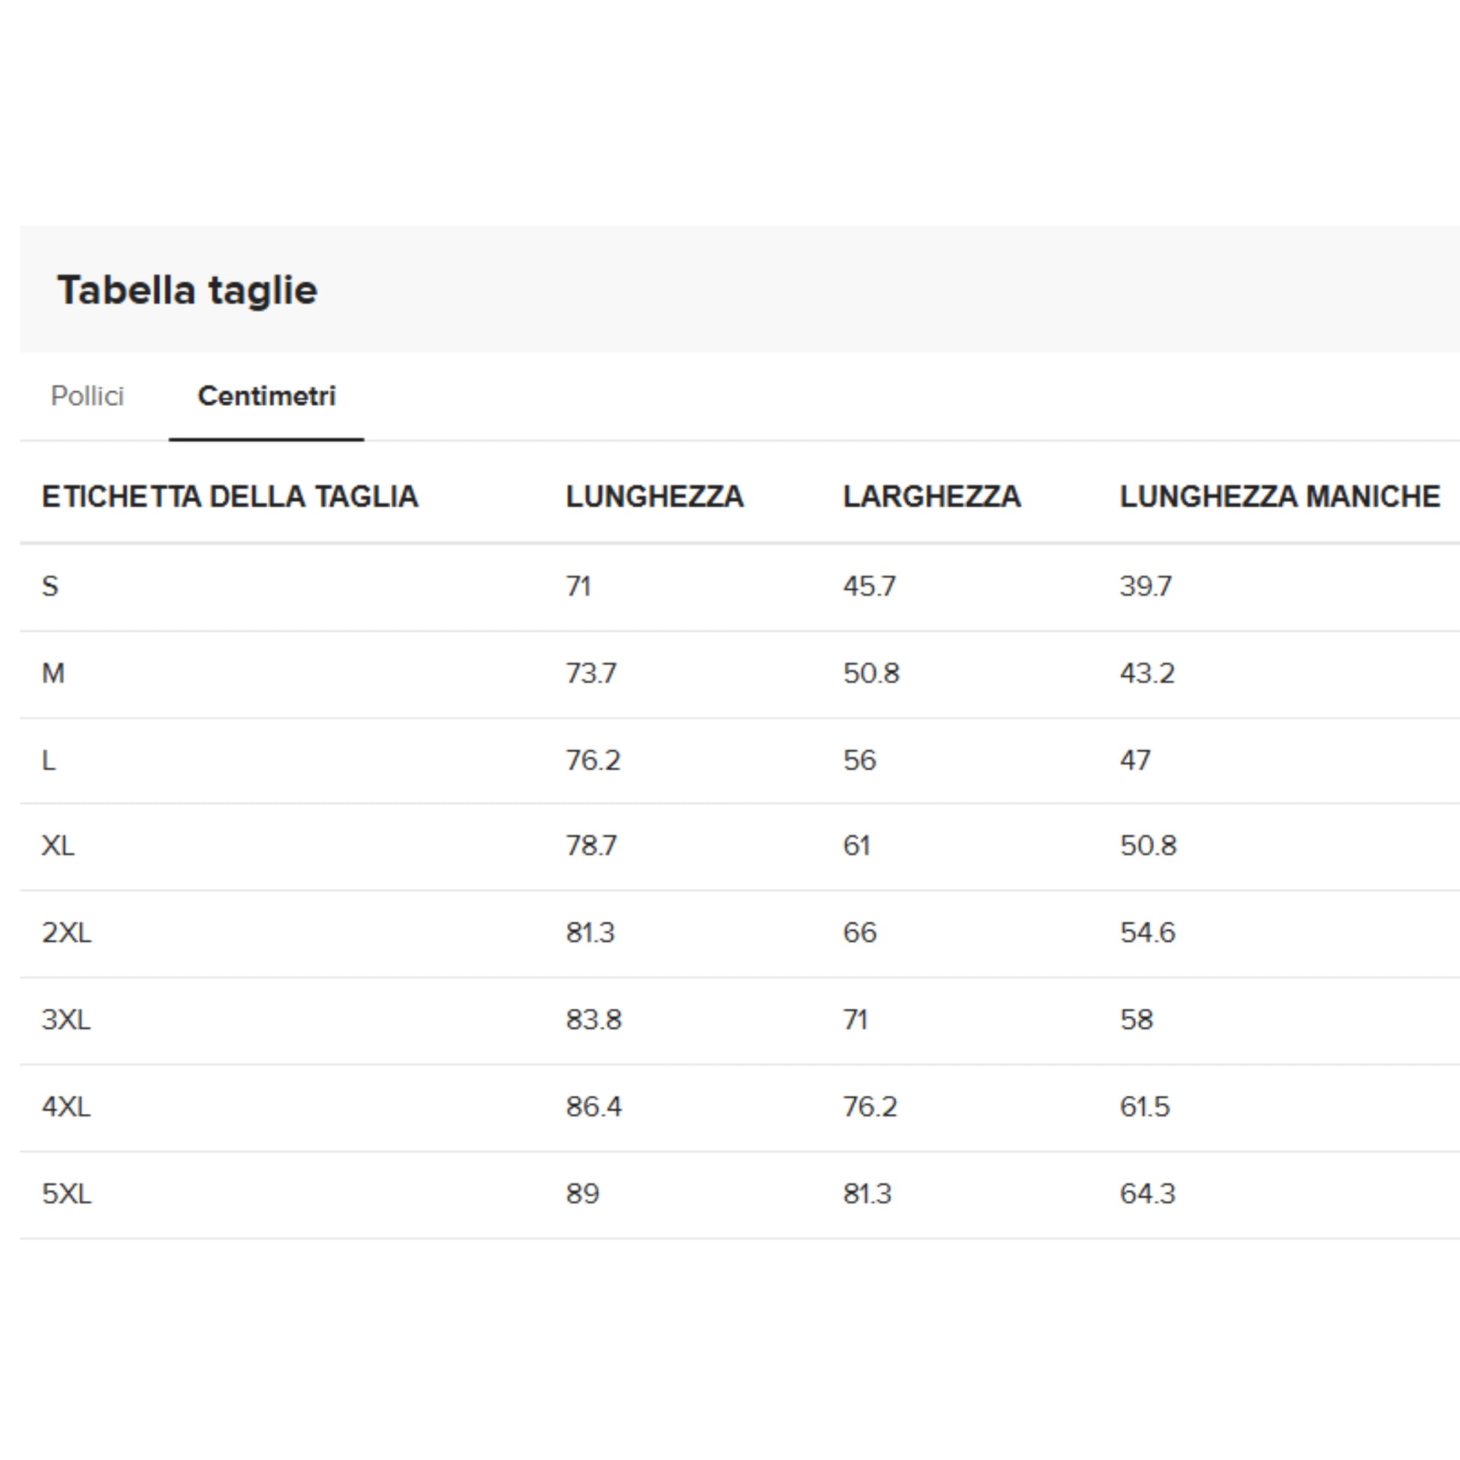Click the 2XL size label
This screenshot has width=1460, height=1460.
[x=67, y=933]
